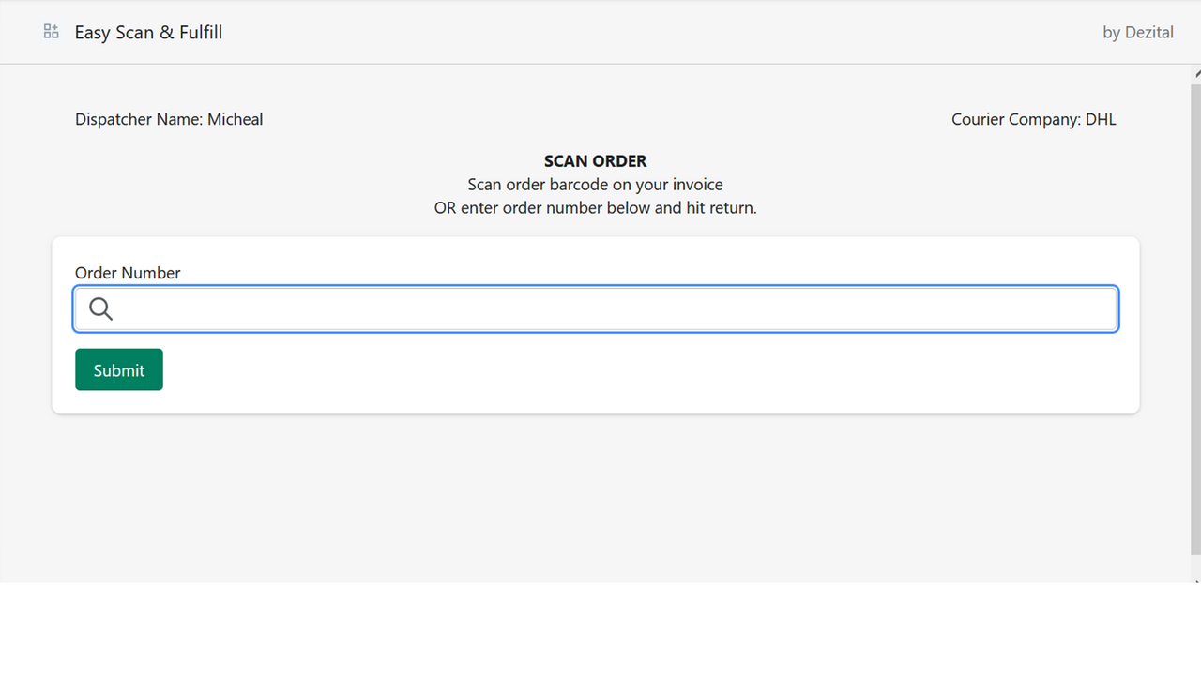Select the courier value DHL
This screenshot has height=675, width=1201.
[1101, 119]
